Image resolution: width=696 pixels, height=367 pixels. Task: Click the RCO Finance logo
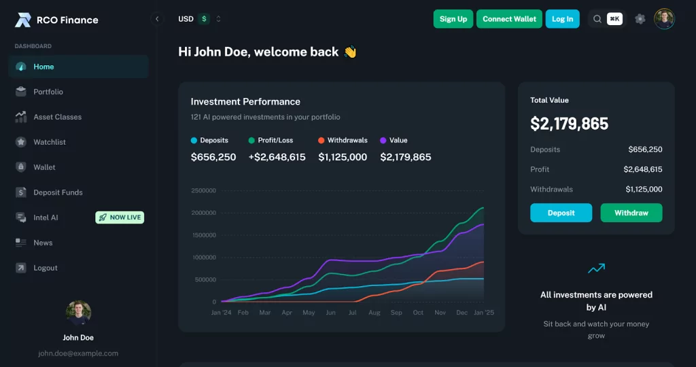point(56,20)
